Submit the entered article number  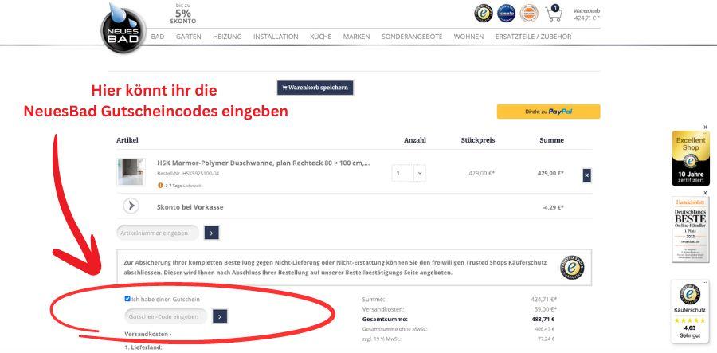tap(212, 233)
